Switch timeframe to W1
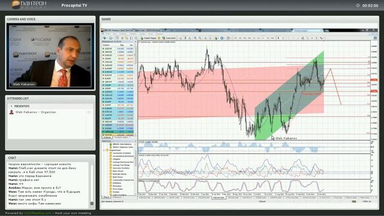Image resolution: width=384 pixels, height=216 pixels. point(268,38)
